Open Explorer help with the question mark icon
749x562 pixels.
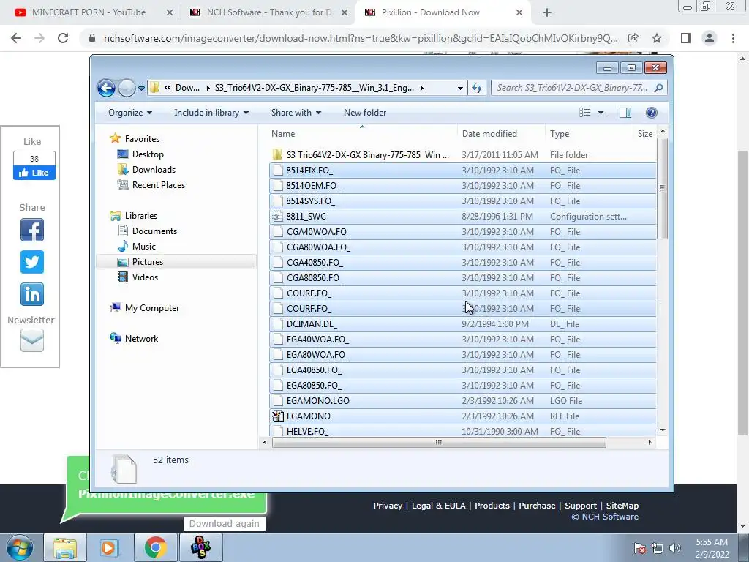[651, 112]
